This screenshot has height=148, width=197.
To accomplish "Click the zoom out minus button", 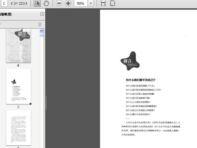I will pyautogui.click(x=59, y=4).
